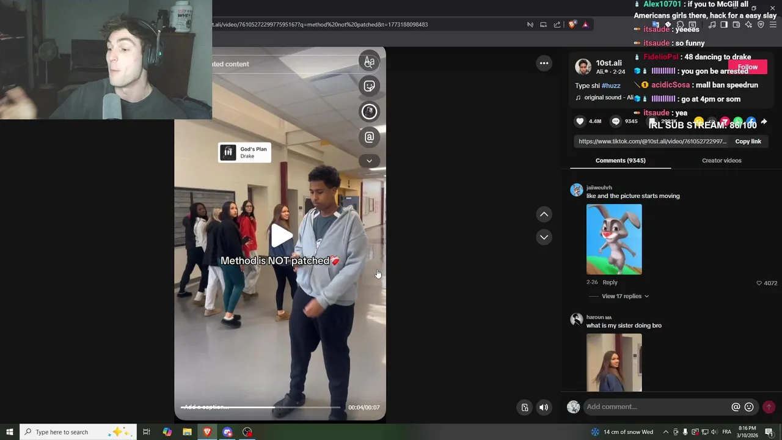The image size is (782, 440).
Task: Open Leo AI sparkle icon
Action: tap(748, 24)
